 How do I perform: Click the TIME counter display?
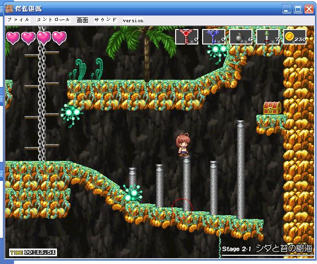click(33, 252)
